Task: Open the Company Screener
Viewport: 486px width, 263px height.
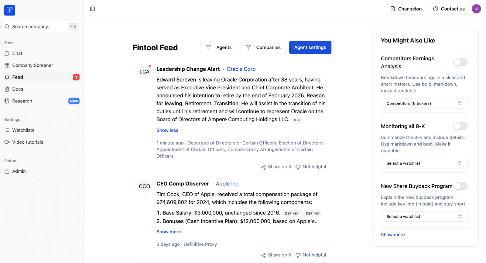Action: coord(32,65)
